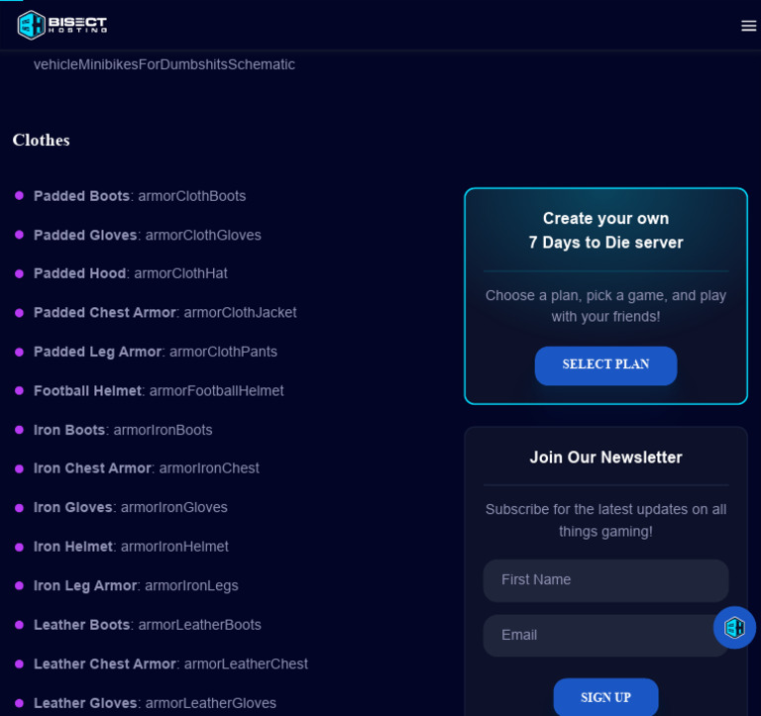Click the Padded Chest Armor entry
Screen dimensions: 761x716
(165, 313)
